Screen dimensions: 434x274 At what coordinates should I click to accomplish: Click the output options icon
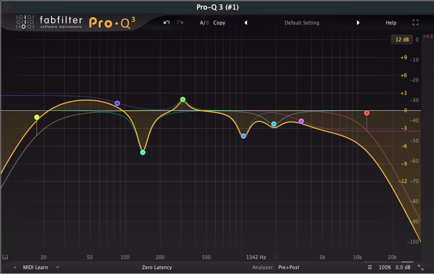(x=370, y=267)
